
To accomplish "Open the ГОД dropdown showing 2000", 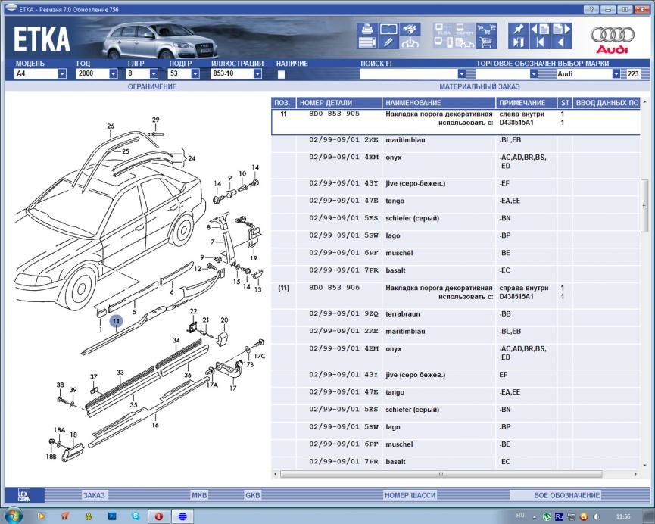I will point(113,73).
